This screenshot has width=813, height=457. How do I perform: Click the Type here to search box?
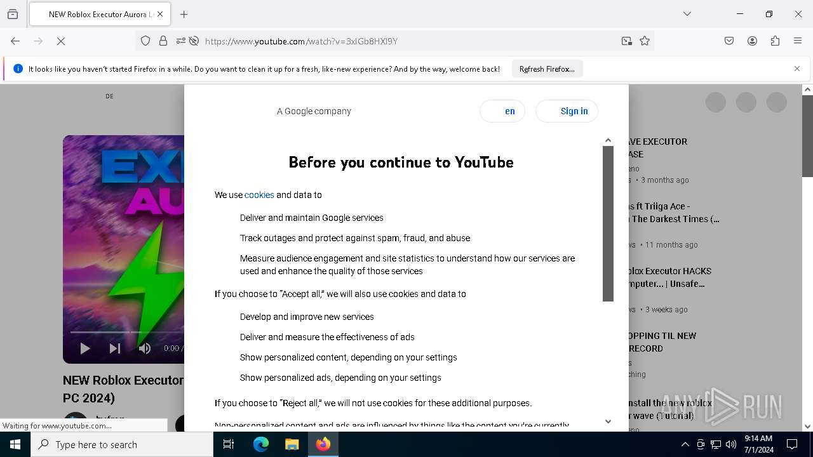[x=122, y=444]
